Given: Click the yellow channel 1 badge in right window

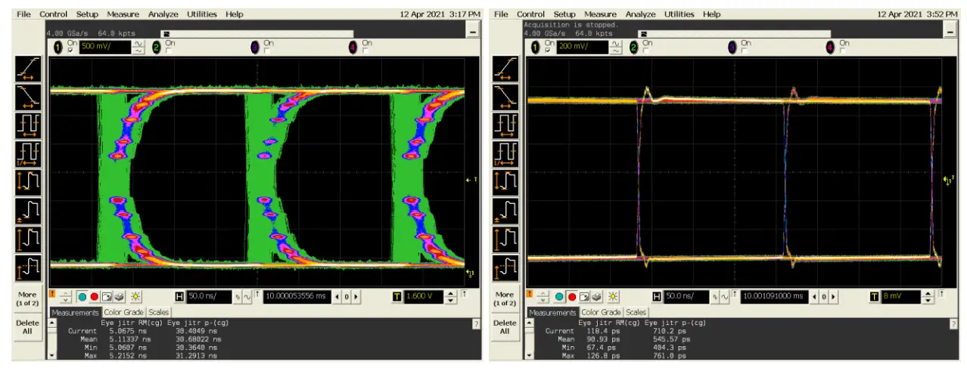Looking at the screenshot, I should 537,47.
